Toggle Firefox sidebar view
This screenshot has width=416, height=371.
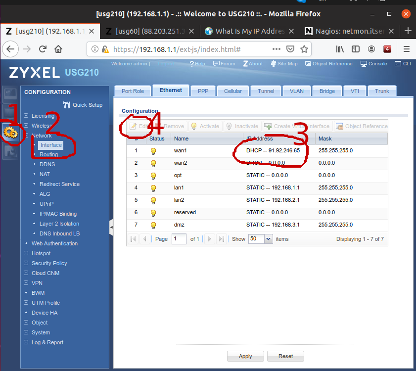(356, 49)
